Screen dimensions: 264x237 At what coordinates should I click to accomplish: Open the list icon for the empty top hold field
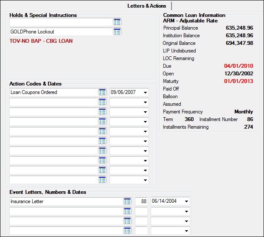tap(117, 22)
